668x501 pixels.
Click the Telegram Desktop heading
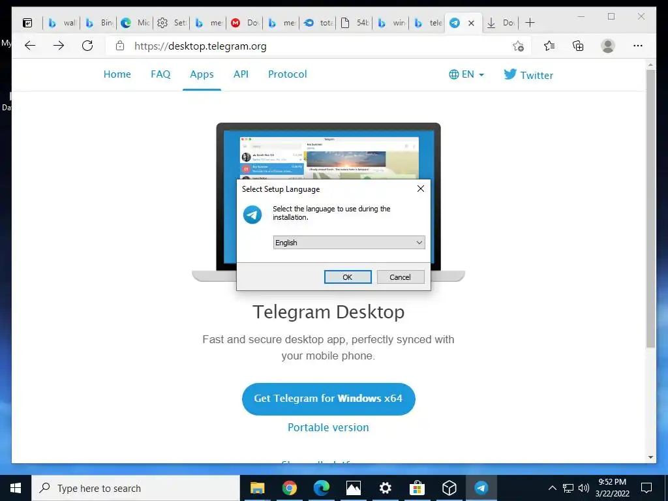click(329, 312)
